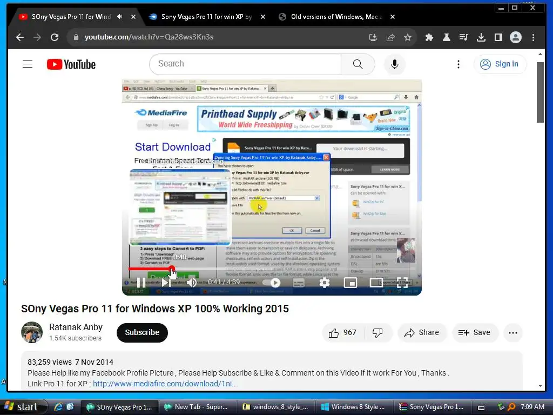Subscribe to Ratanak Anby

coord(142,332)
